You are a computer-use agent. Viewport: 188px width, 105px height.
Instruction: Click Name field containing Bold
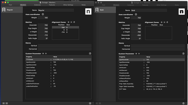point(149,10)
